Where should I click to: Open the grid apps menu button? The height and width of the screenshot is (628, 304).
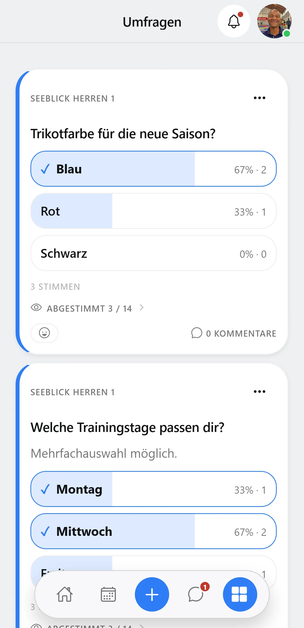(240, 594)
